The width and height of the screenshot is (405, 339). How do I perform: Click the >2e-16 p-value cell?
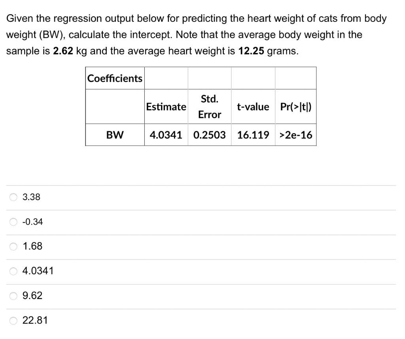295,135
